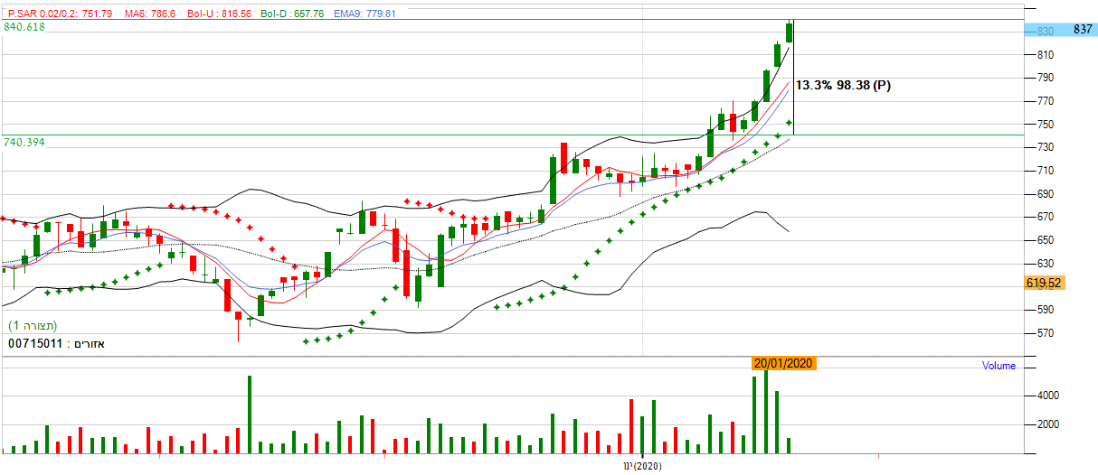Select the אזורים stock name label
This screenshot has width=1098, height=475.
click(x=88, y=343)
